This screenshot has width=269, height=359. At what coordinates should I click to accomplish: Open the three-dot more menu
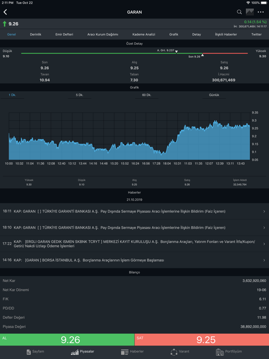[x=261, y=12]
